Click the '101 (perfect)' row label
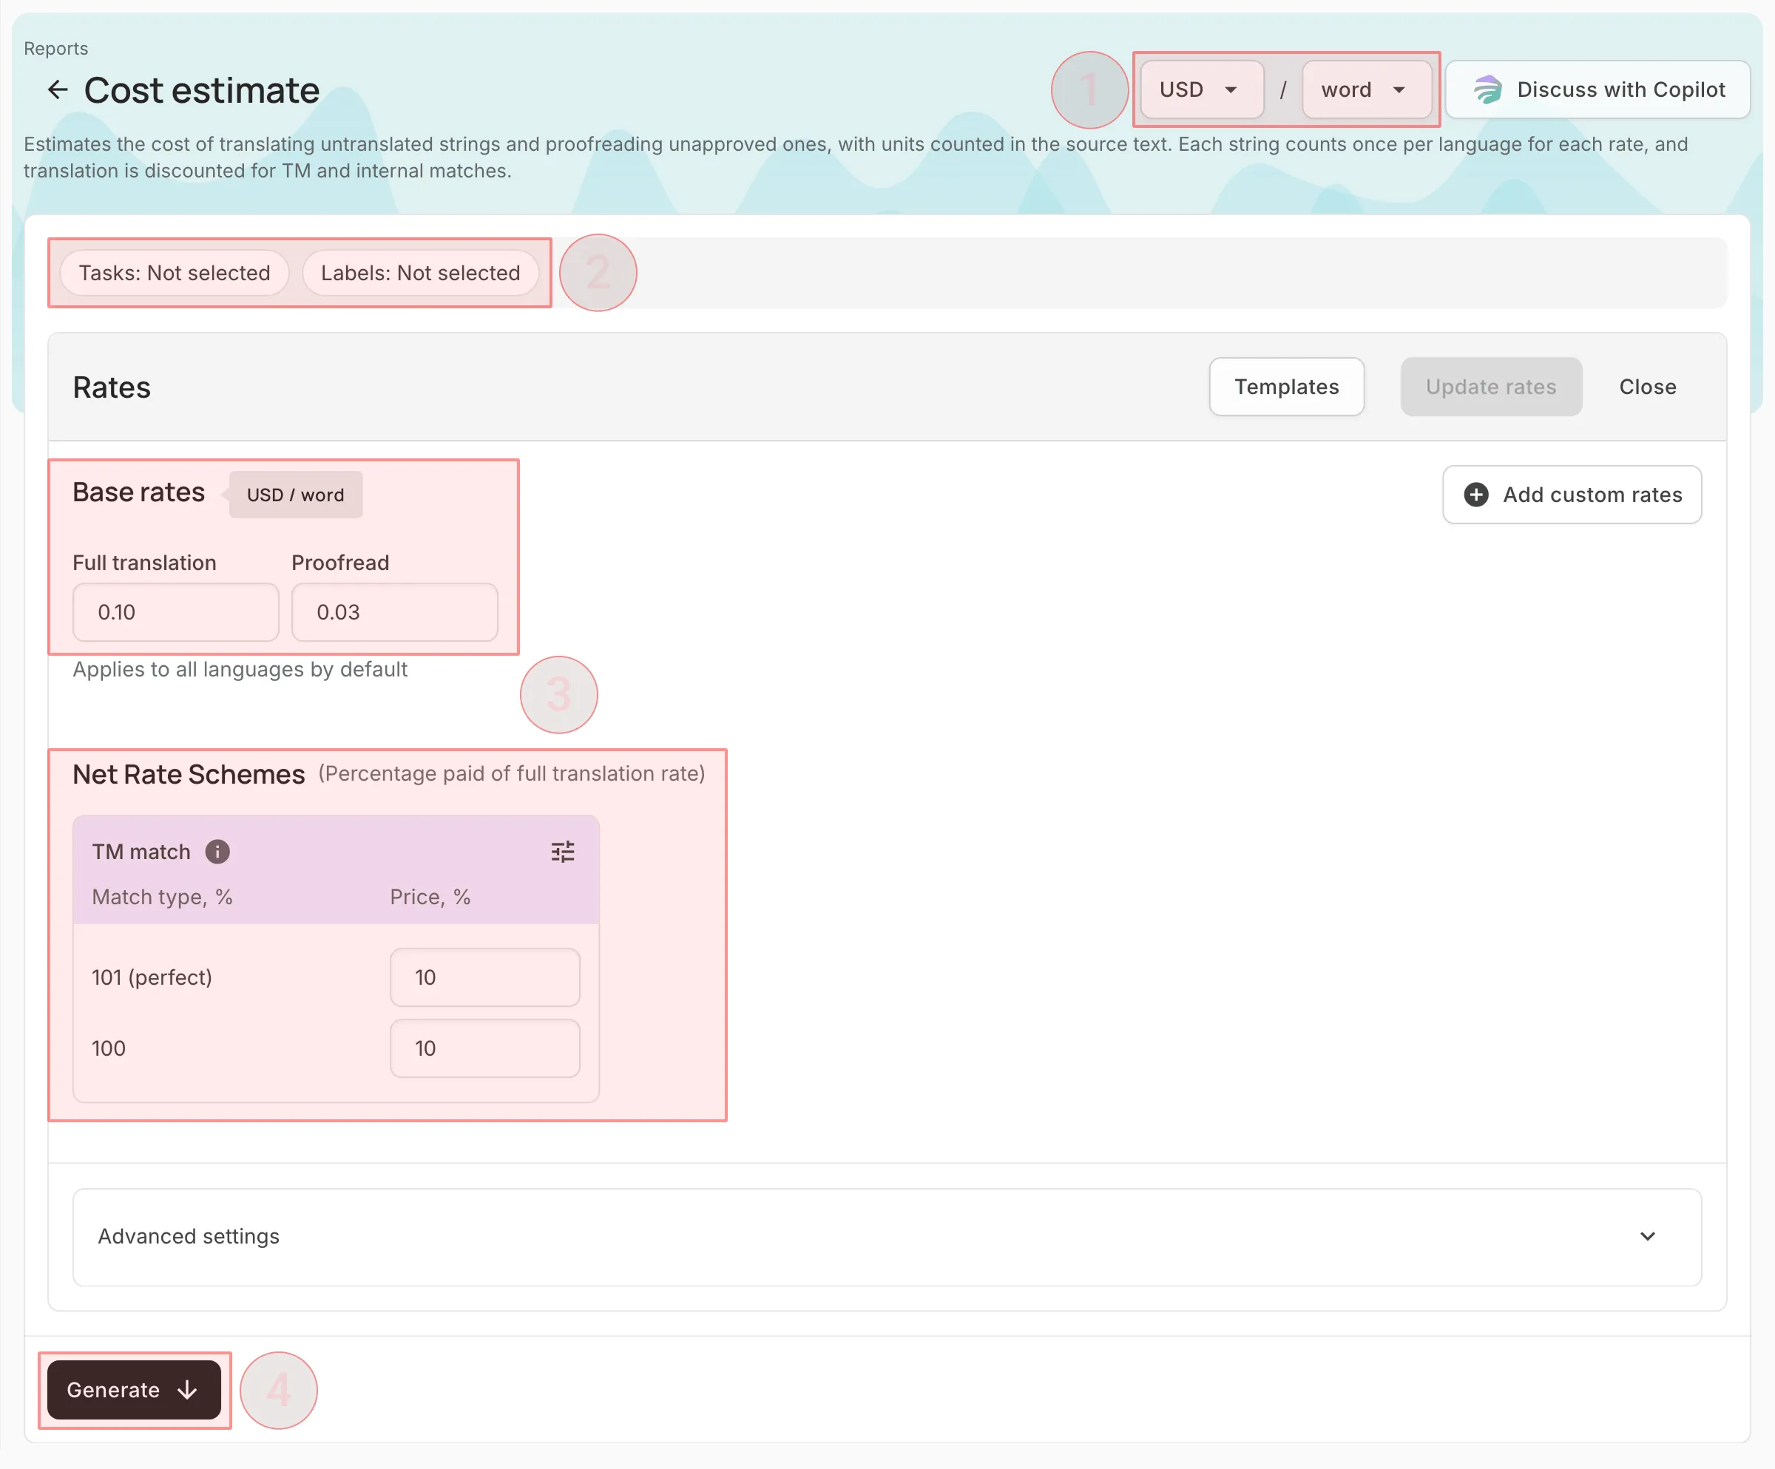 (152, 977)
